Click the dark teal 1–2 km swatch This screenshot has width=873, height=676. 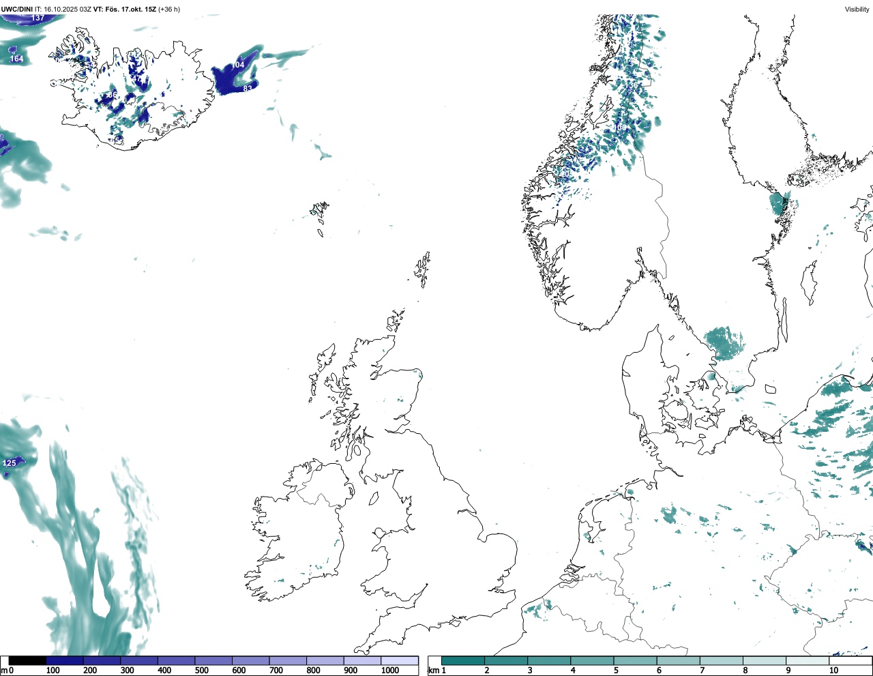pos(463,661)
